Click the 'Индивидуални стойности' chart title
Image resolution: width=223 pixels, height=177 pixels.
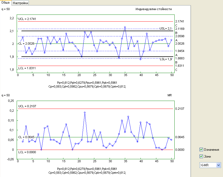click(x=154, y=9)
